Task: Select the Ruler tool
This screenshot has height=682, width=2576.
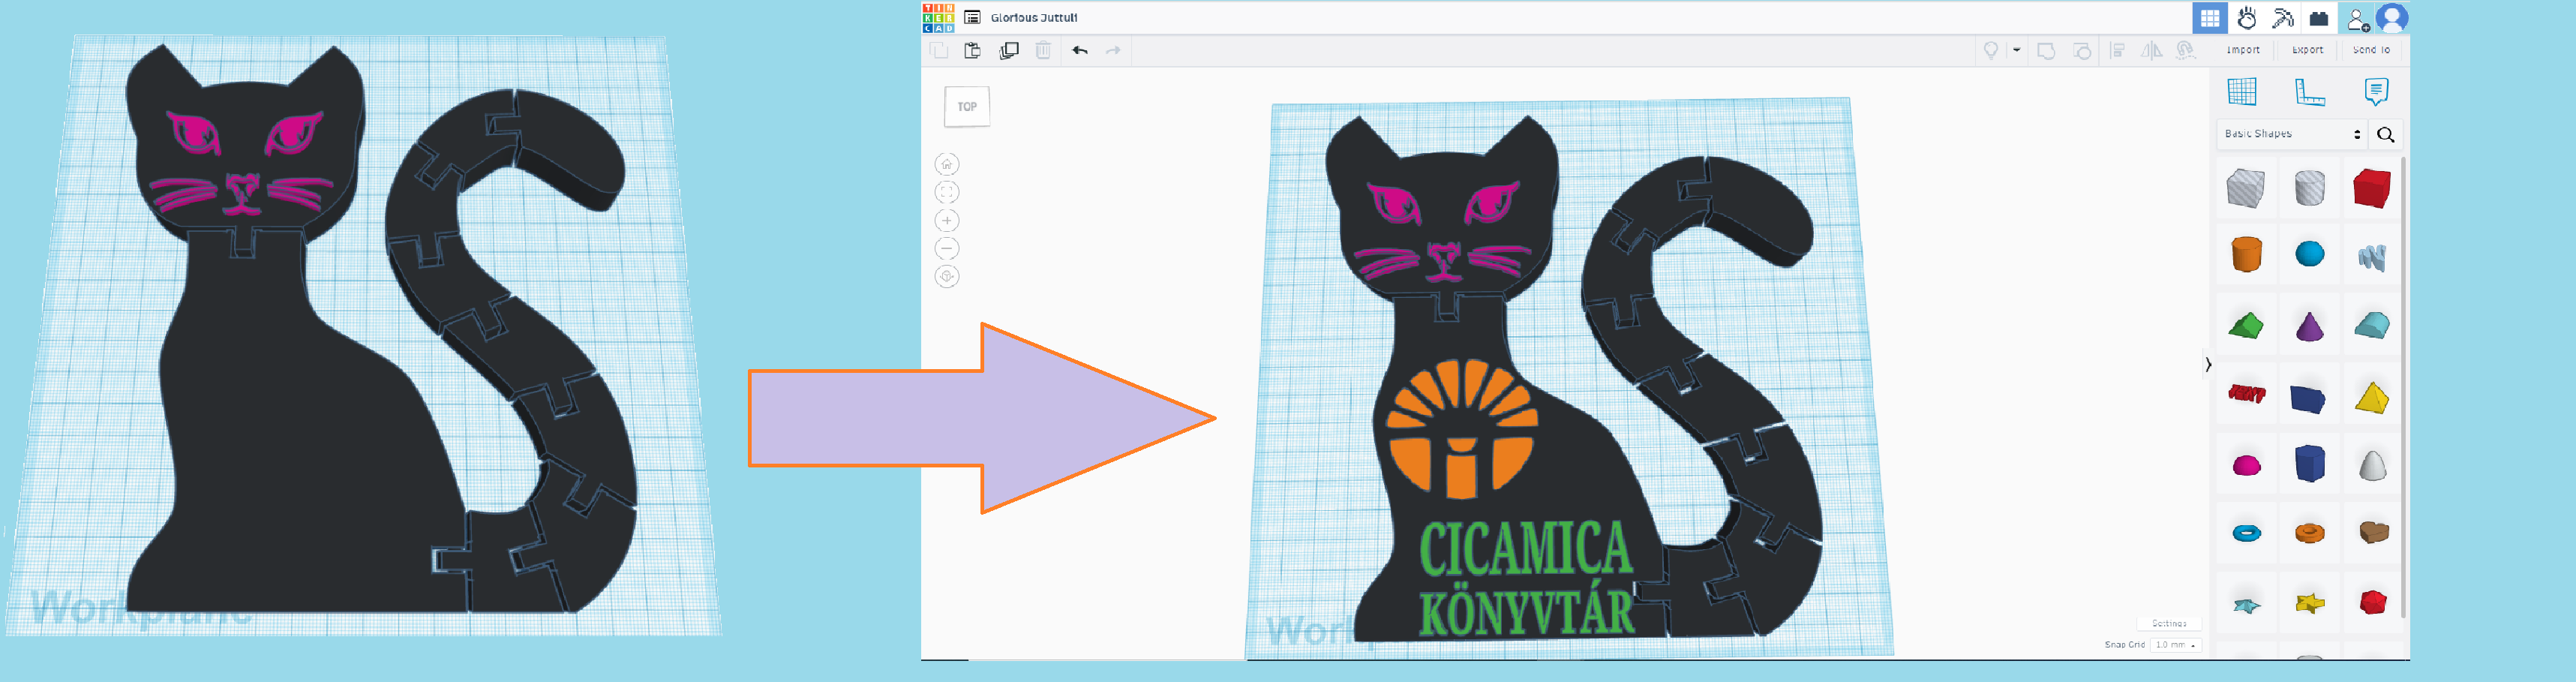Action: [2309, 92]
